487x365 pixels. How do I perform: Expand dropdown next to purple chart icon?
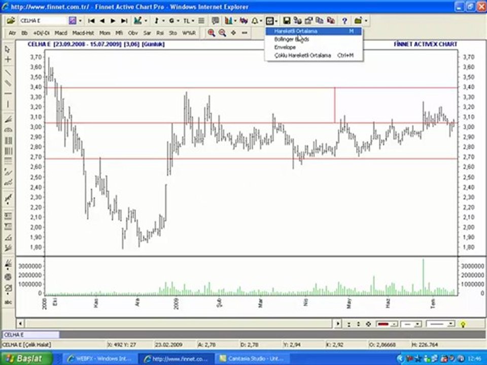pyautogui.click(x=80, y=21)
